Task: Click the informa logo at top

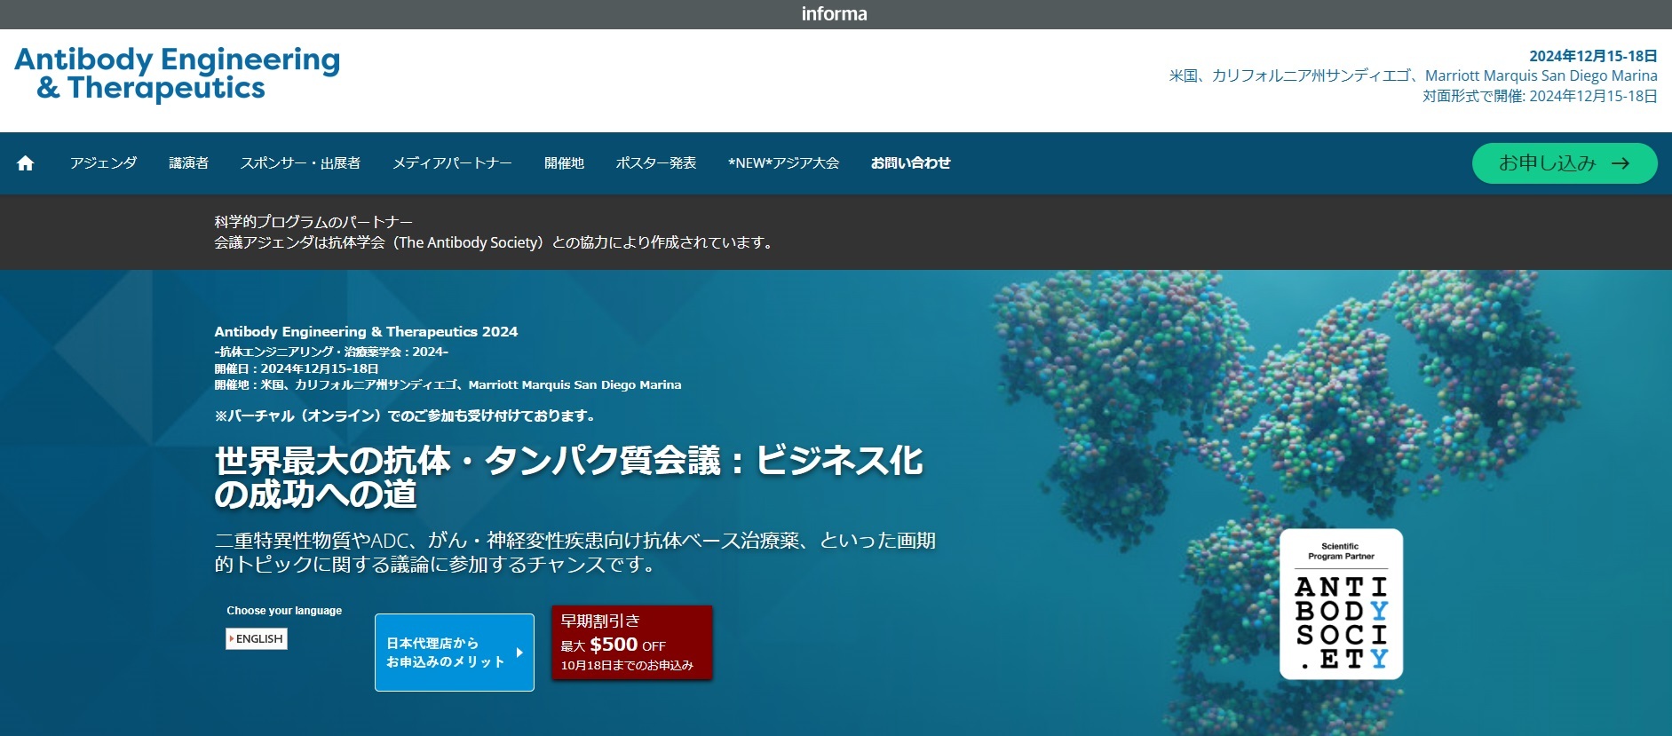Action: 835,14
